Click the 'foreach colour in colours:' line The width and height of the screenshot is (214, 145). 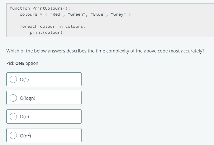[53, 26]
